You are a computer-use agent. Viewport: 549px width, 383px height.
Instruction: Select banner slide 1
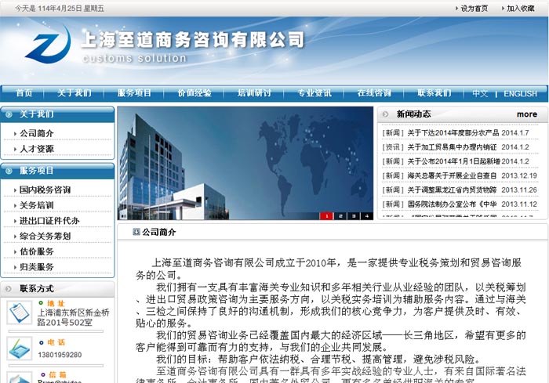[x=326, y=216]
